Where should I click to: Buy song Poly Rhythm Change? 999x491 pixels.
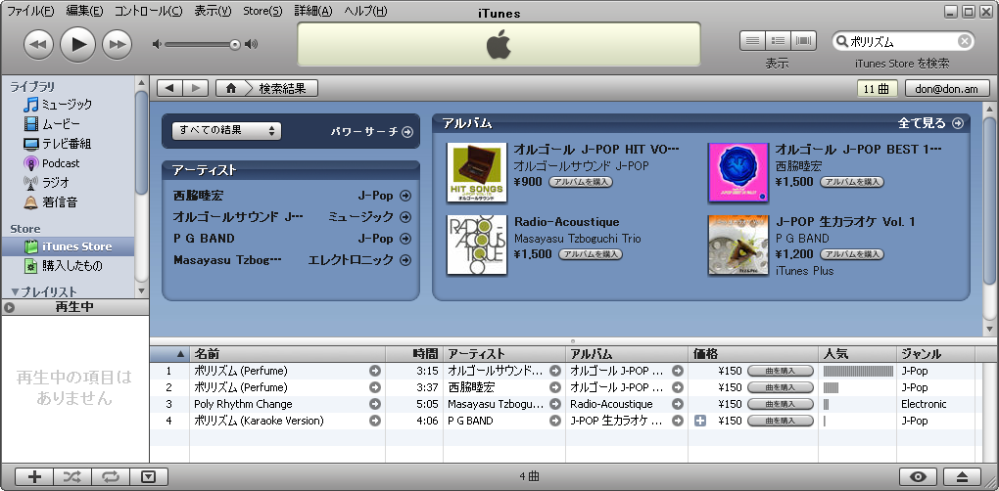(x=781, y=404)
